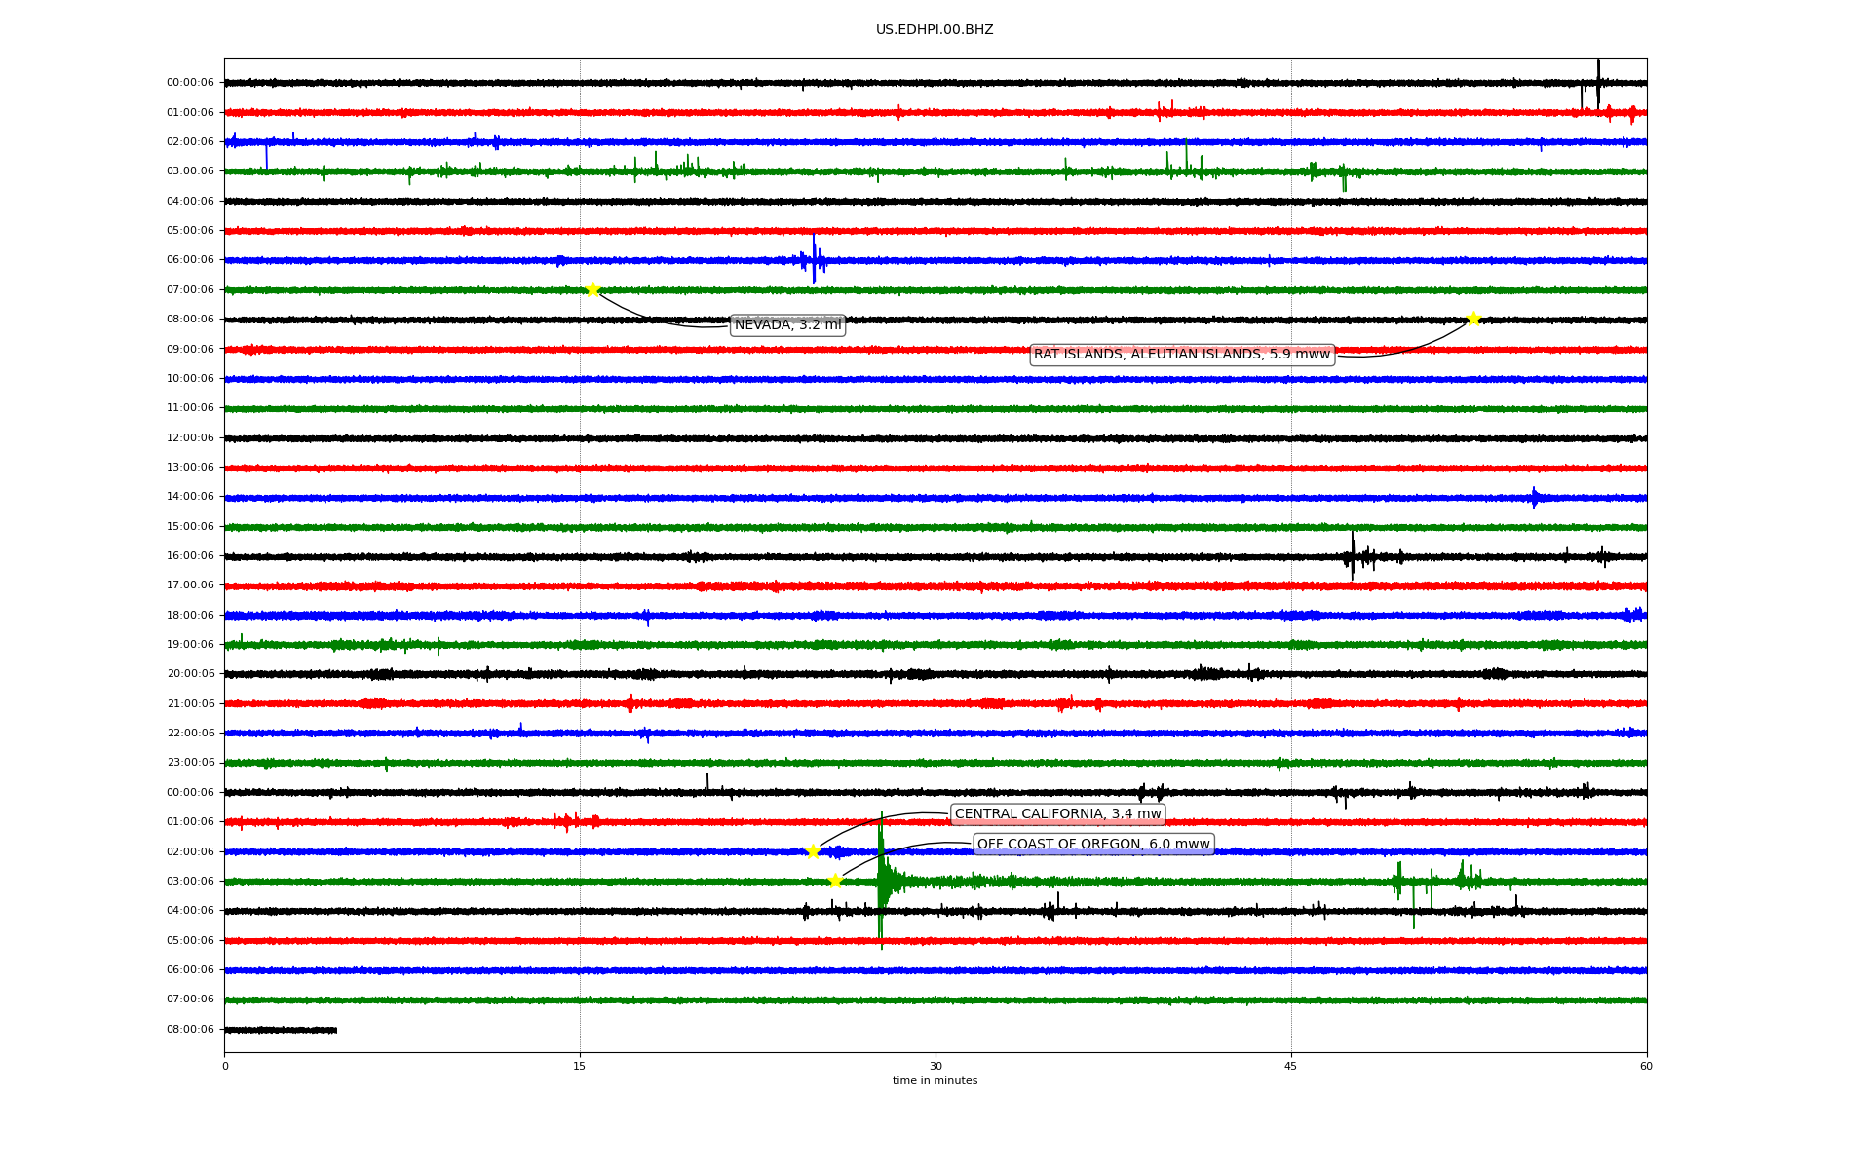
Task: Click the CENTRAL CALIFORNIA, 3.4 mw label
Action: coord(1057,814)
